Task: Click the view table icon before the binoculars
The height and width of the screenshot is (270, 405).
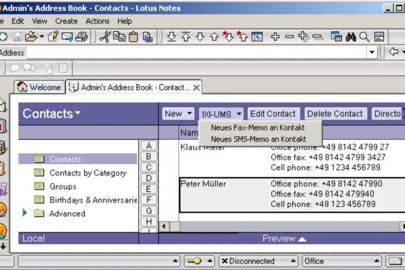Action: (x=336, y=37)
